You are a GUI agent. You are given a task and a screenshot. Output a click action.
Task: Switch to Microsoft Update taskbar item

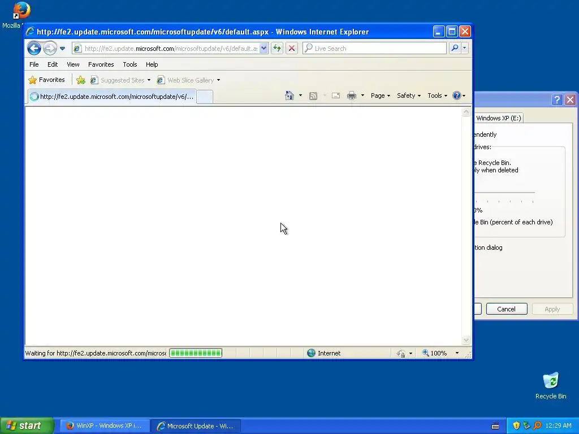coord(196,426)
